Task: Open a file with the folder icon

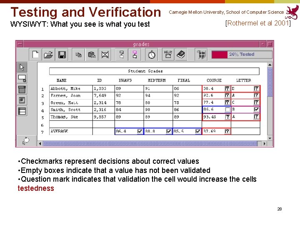Action: pyautogui.click(x=48, y=55)
